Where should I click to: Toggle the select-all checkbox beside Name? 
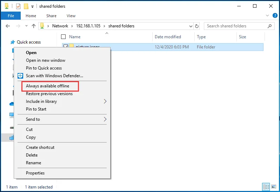click(x=64, y=37)
